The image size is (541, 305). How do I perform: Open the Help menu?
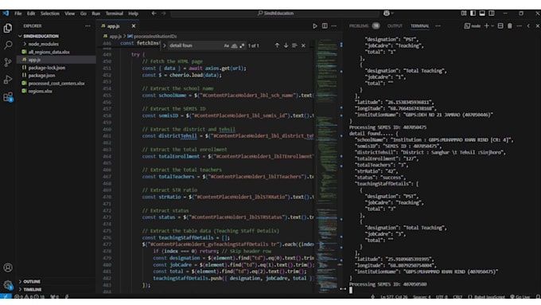click(x=133, y=14)
